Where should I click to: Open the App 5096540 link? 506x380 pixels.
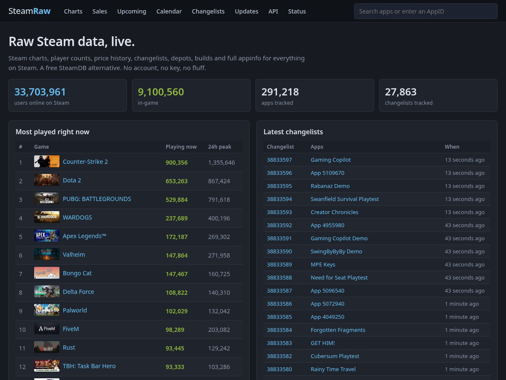[327, 291]
